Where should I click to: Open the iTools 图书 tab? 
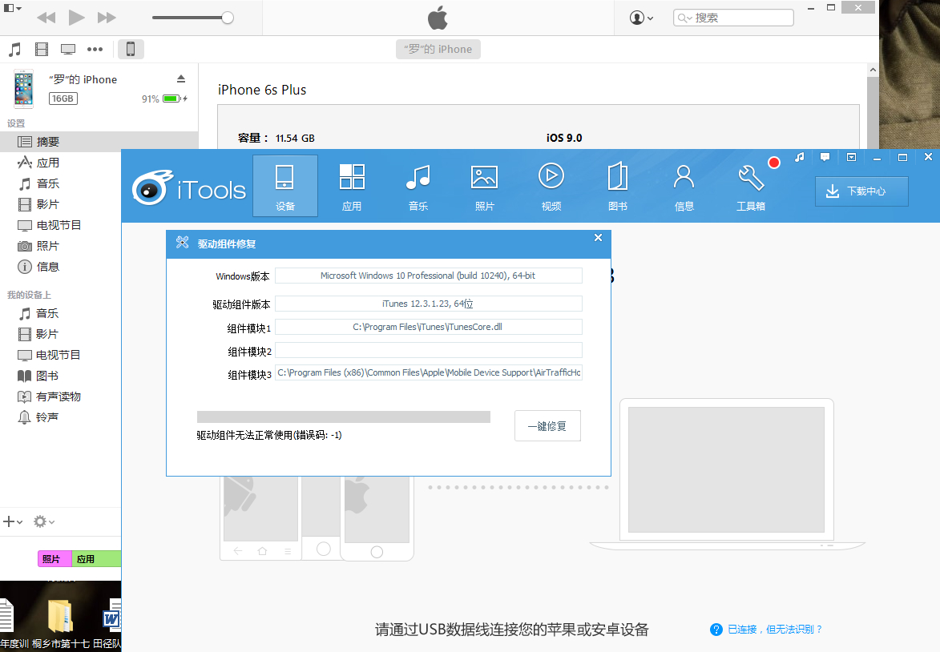click(x=618, y=186)
